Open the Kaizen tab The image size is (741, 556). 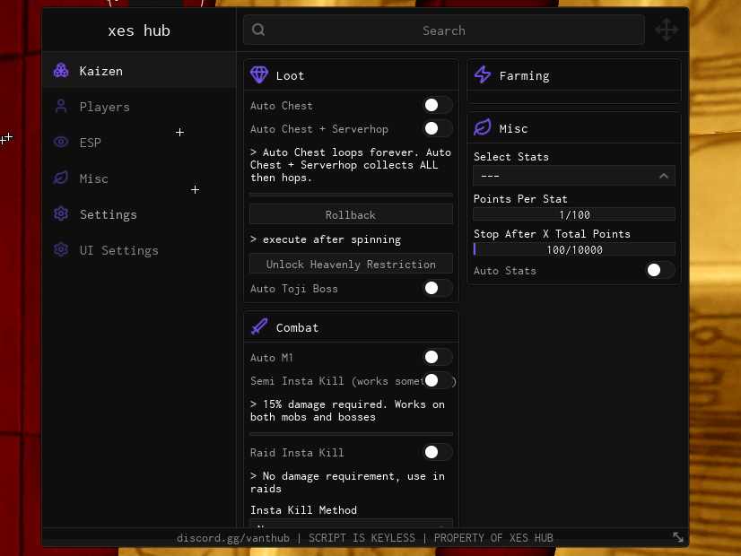click(x=139, y=70)
